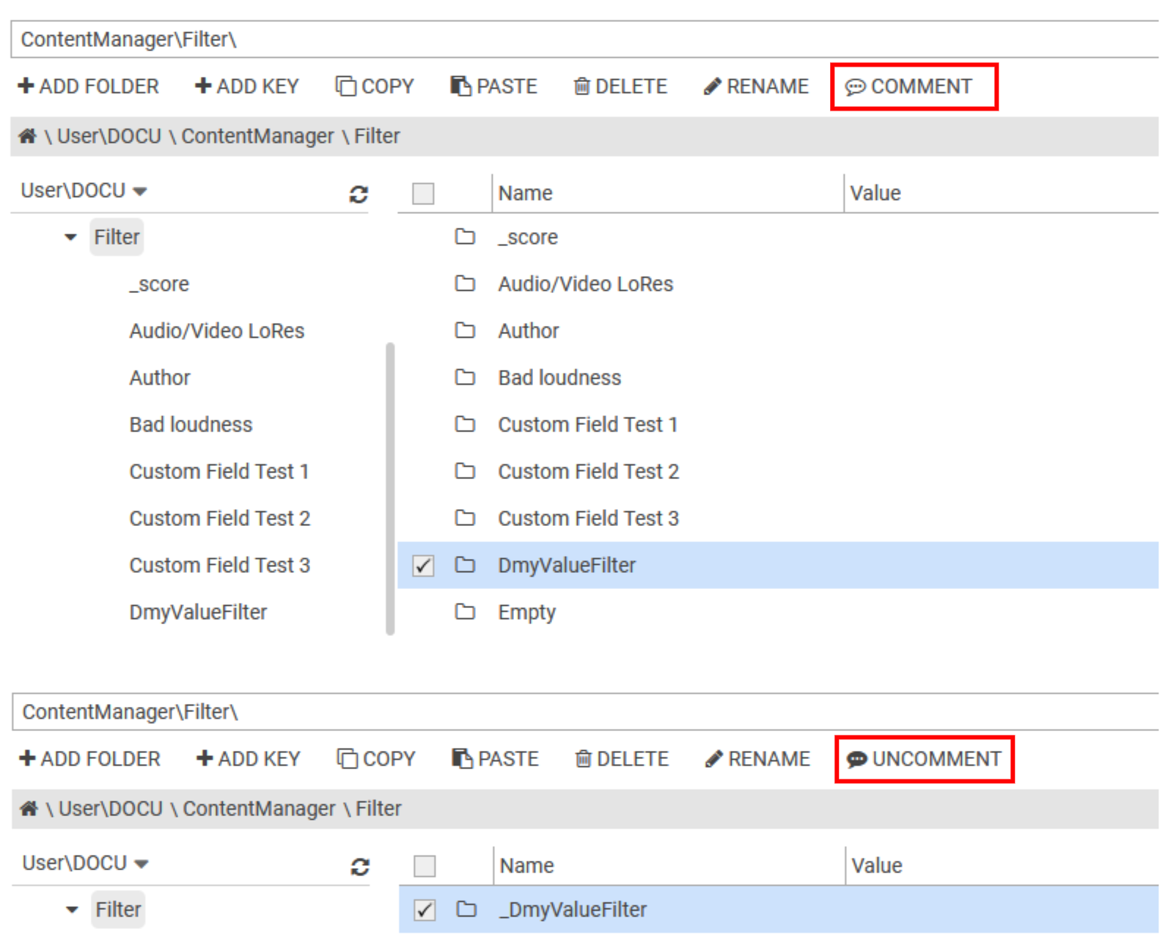Click DELETE in the upper toolbar

coord(620,86)
